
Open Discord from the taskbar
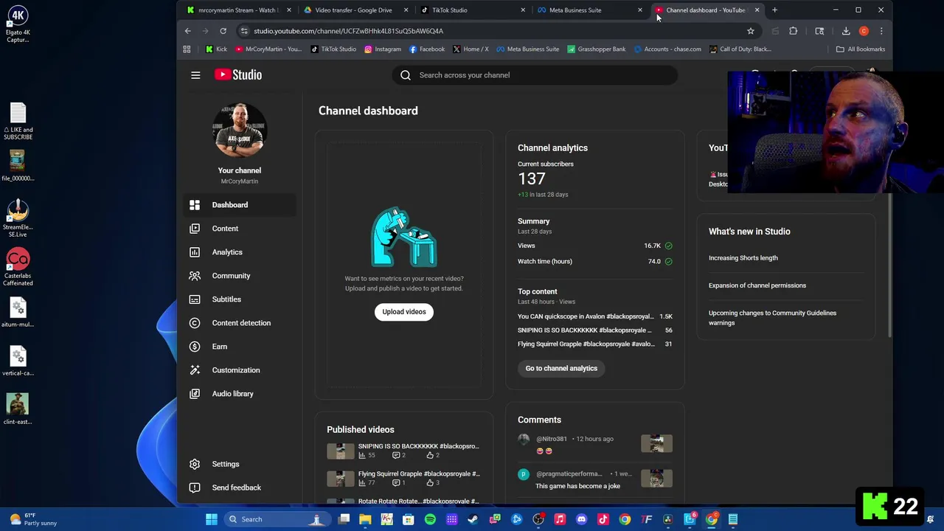pos(581,519)
